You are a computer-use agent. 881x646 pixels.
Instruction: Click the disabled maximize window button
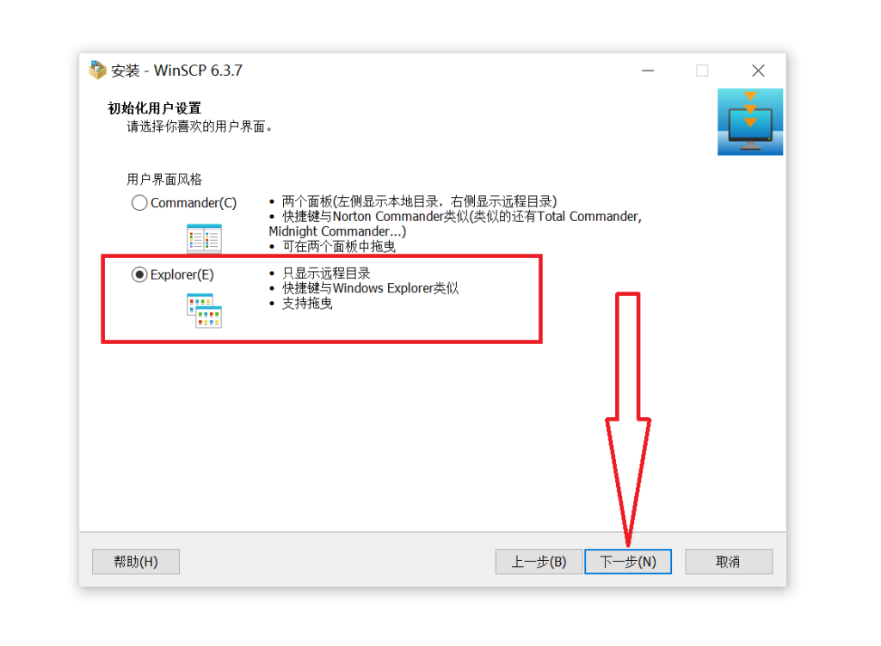coord(702,71)
